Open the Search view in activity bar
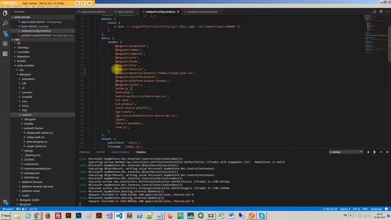This screenshot has width=391, height=220. tap(5, 23)
